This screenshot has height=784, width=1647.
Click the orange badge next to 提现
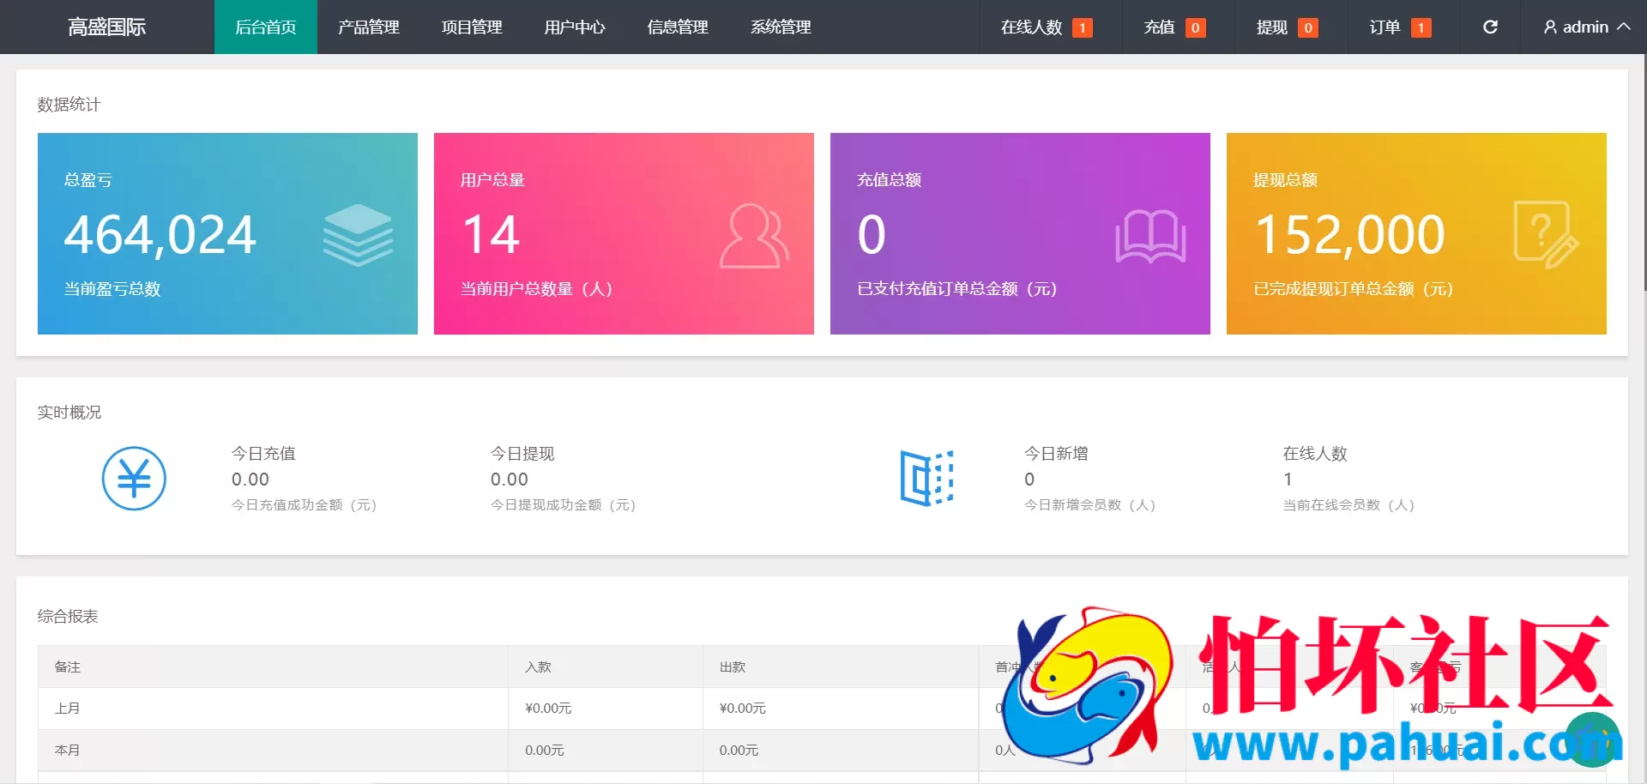point(1307,28)
